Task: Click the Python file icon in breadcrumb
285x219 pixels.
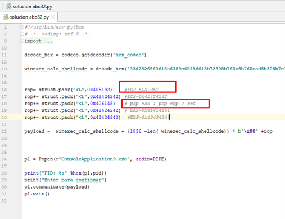Action: (x=9, y=7)
